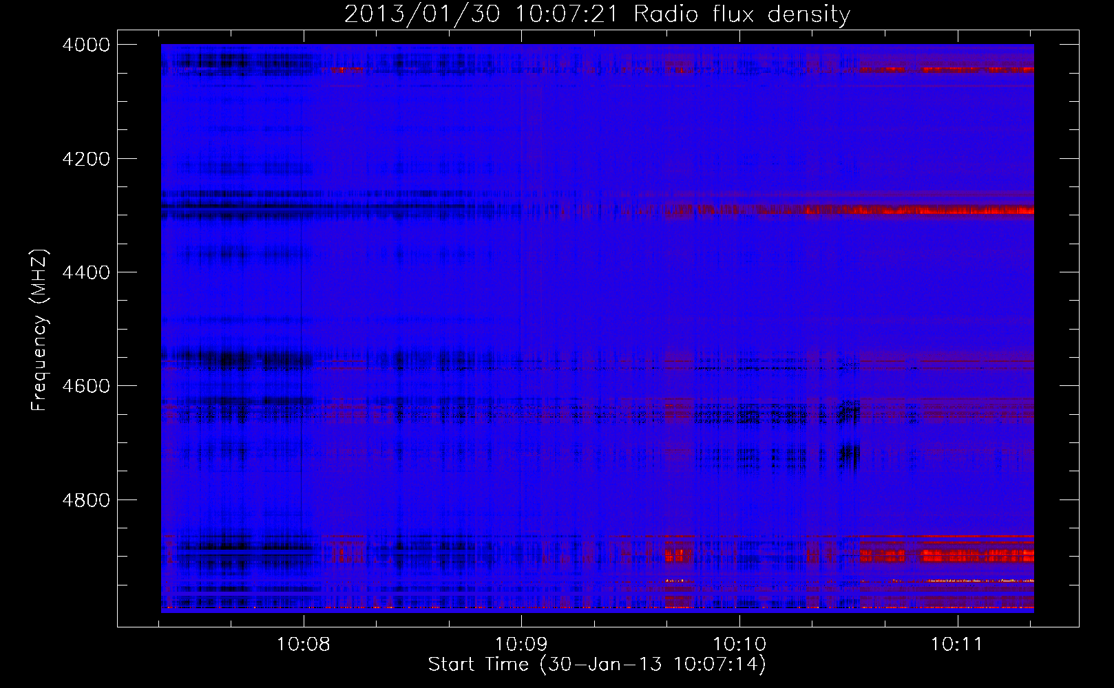Screen dimensions: 1114x688
Task: Click the title "2013/01/30 10:07:21 Radio flux density"
Action: pyautogui.click(x=598, y=14)
